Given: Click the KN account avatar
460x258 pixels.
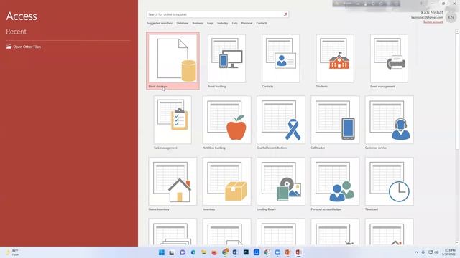Looking at the screenshot, I should pyautogui.click(x=451, y=17).
